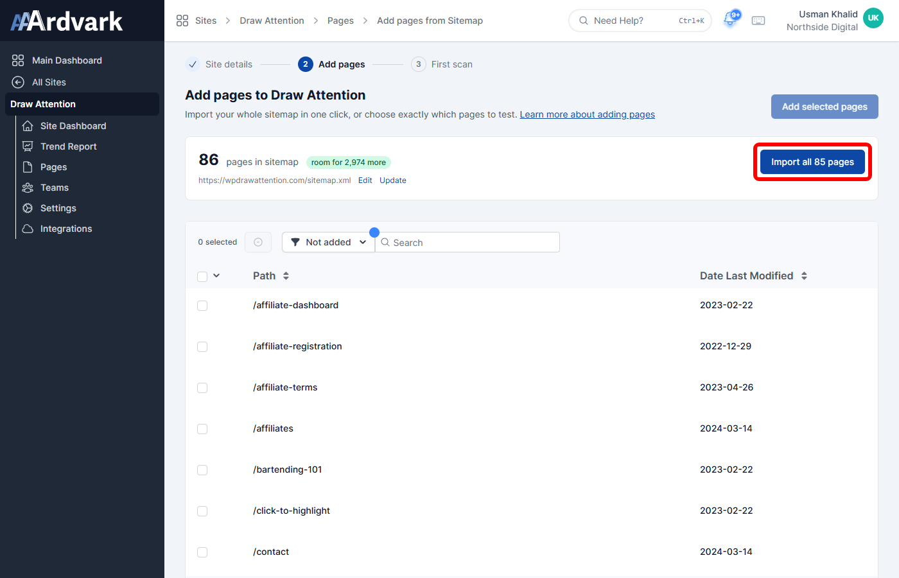Click Draw Attention breadcrumb

[x=272, y=21]
